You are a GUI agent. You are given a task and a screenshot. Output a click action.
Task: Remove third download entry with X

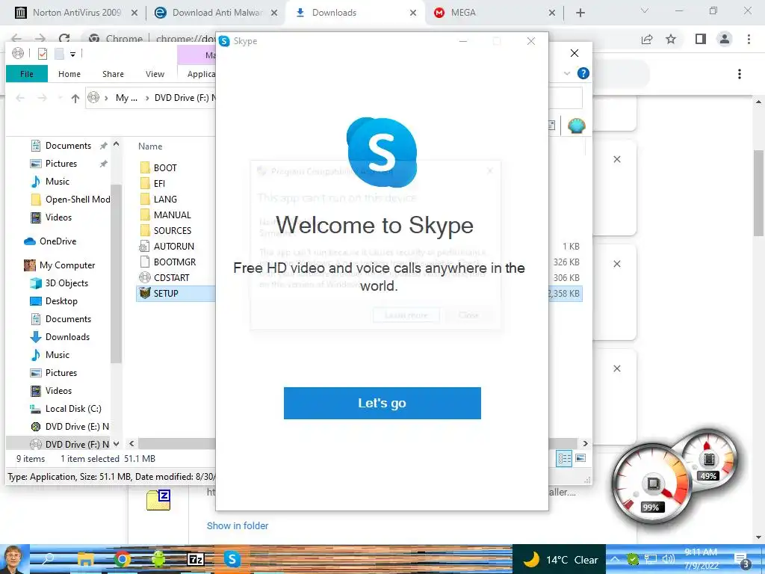point(616,368)
